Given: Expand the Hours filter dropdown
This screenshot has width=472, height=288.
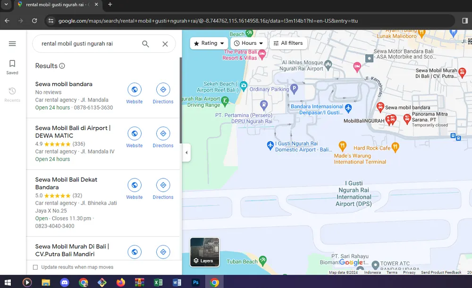Looking at the screenshot, I should coord(249,43).
